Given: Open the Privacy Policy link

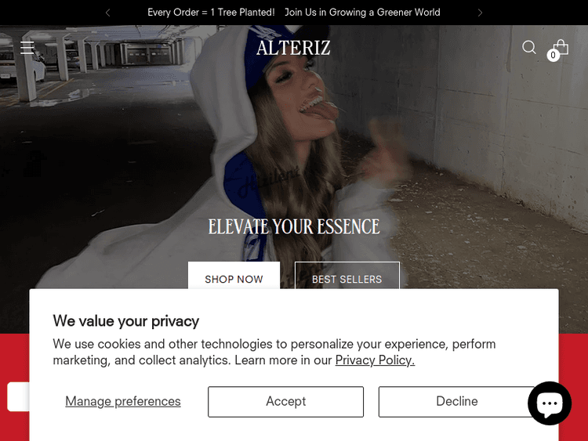Looking at the screenshot, I should point(375,360).
